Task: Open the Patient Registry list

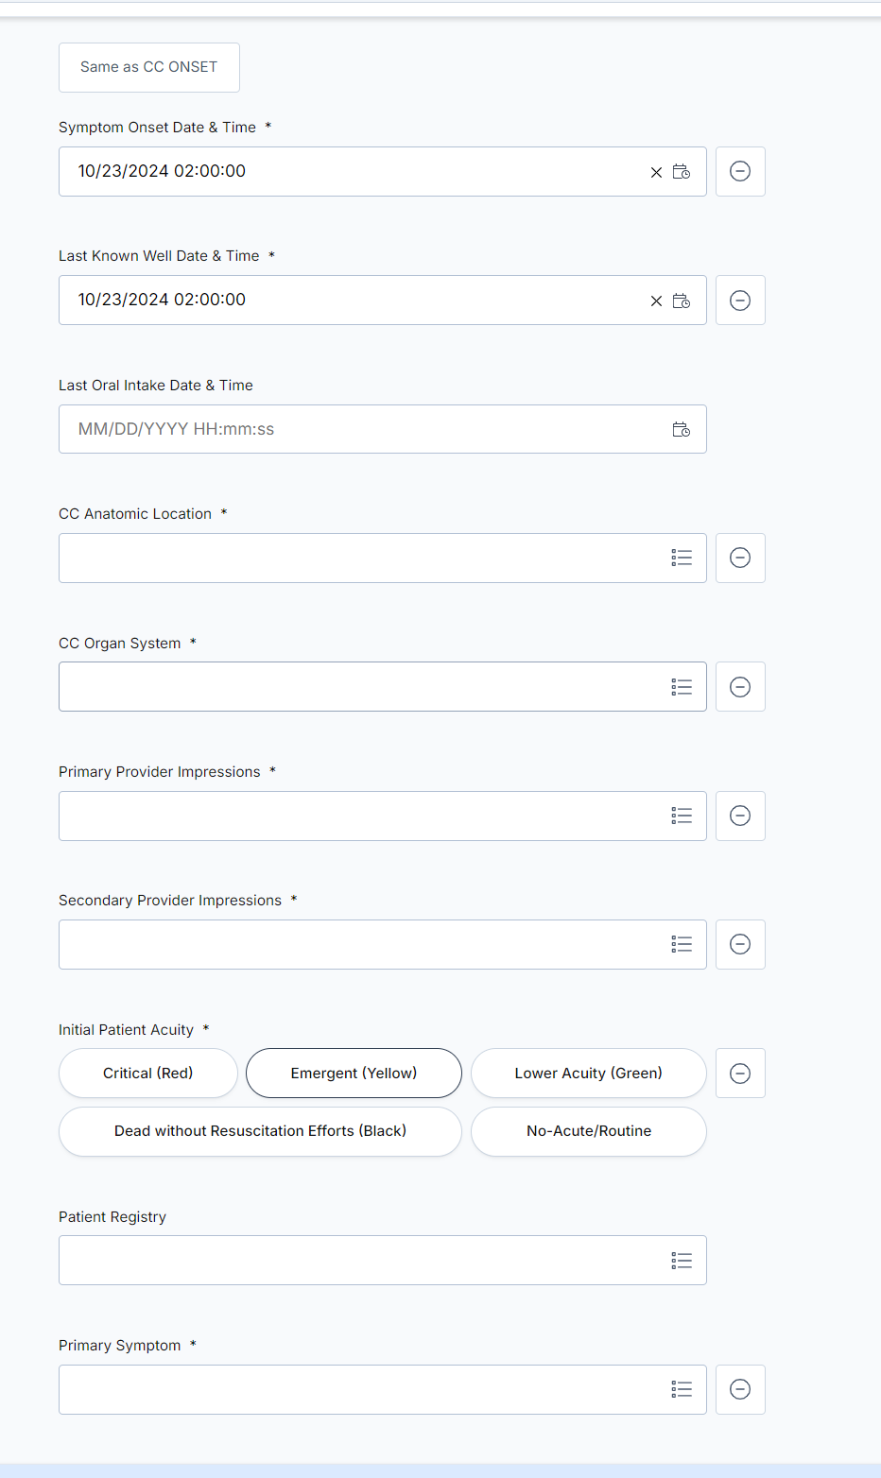Action: (682, 1261)
